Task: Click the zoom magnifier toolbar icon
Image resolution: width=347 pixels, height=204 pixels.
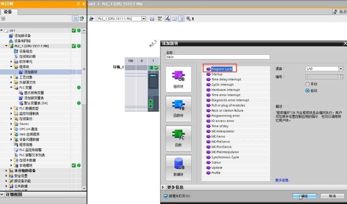Action: coord(188,19)
